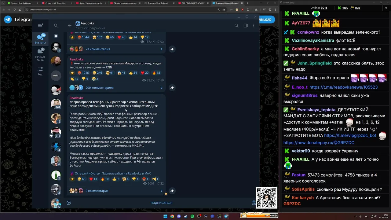391x220 pixels.
Task: Share the Lavrov phone call post
Action: pyautogui.click(x=172, y=191)
